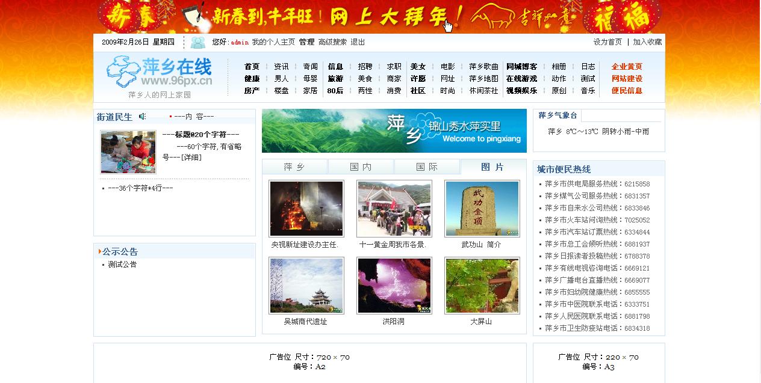Open the 在线游戏 navigation link
This screenshot has height=383, width=761.
(521, 79)
